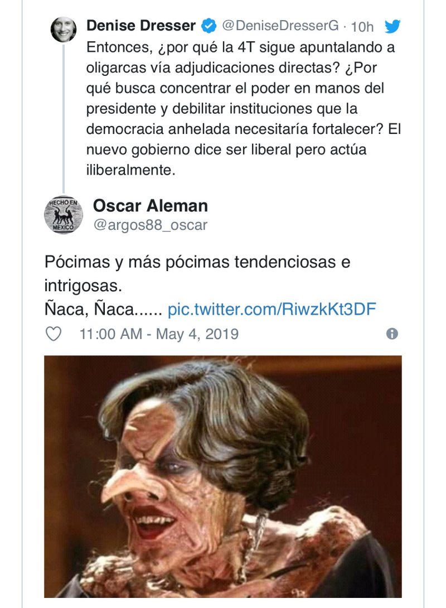This screenshot has height=608, width=446.
Task: Open Oscar Aleman's profile name
Action: (150, 205)
